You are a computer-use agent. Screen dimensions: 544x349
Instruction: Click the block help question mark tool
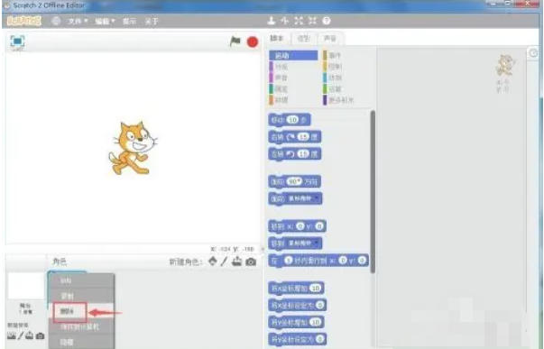click(326, 21)
